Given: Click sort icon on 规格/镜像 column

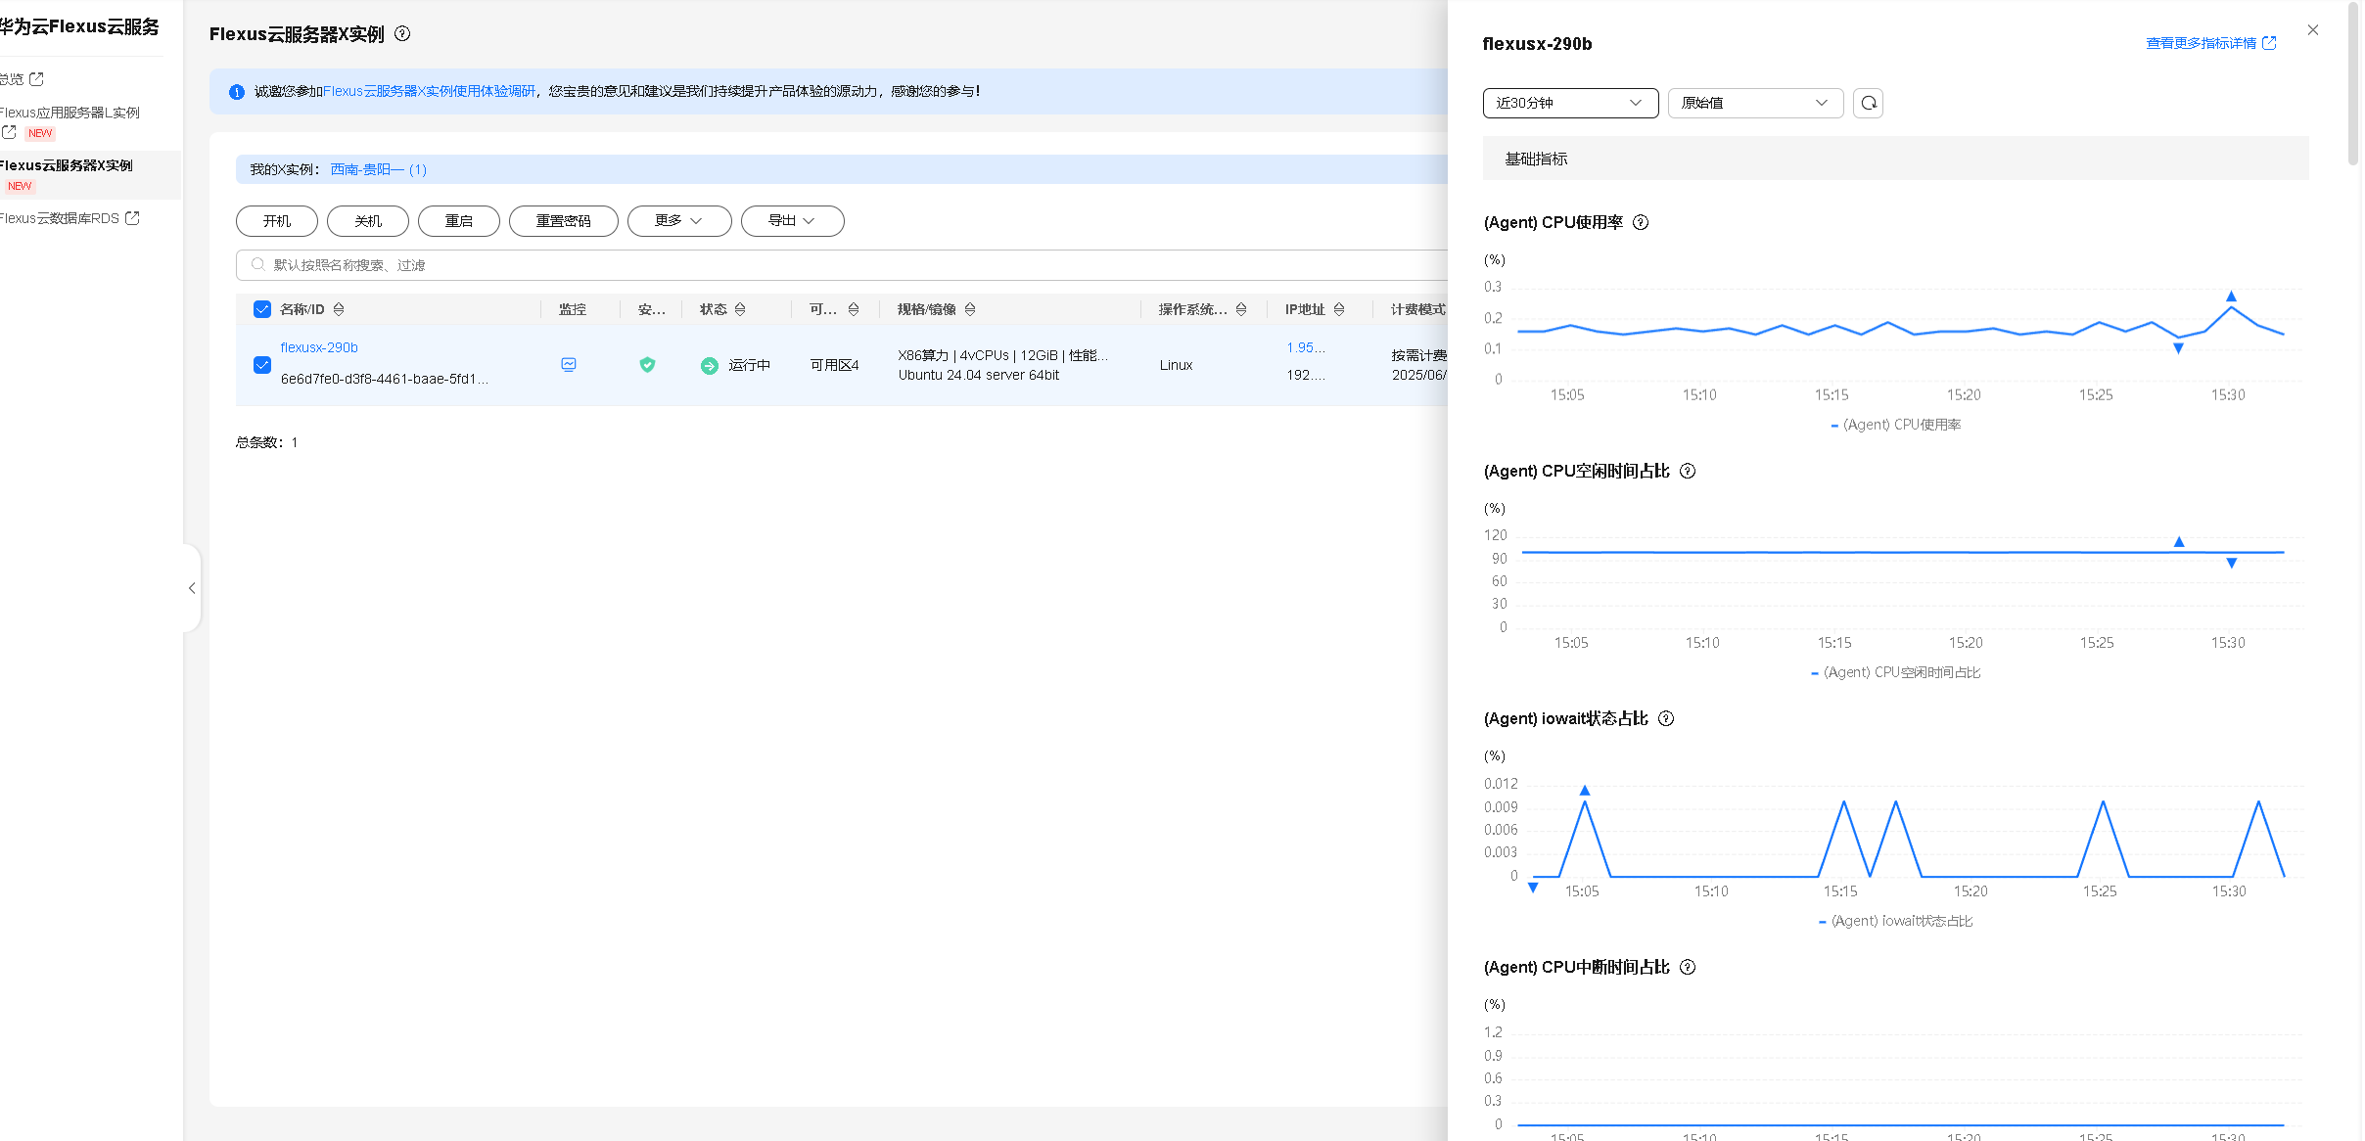Looking at the screenshot, I should pyautogui.click(x=970, y=309).
